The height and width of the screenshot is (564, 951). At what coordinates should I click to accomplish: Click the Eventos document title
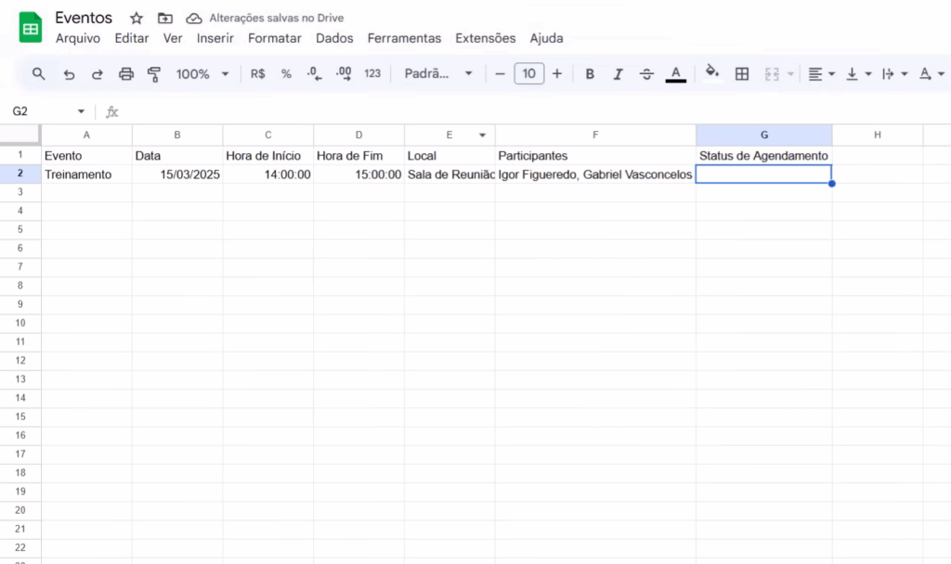[x=84, y=18]
